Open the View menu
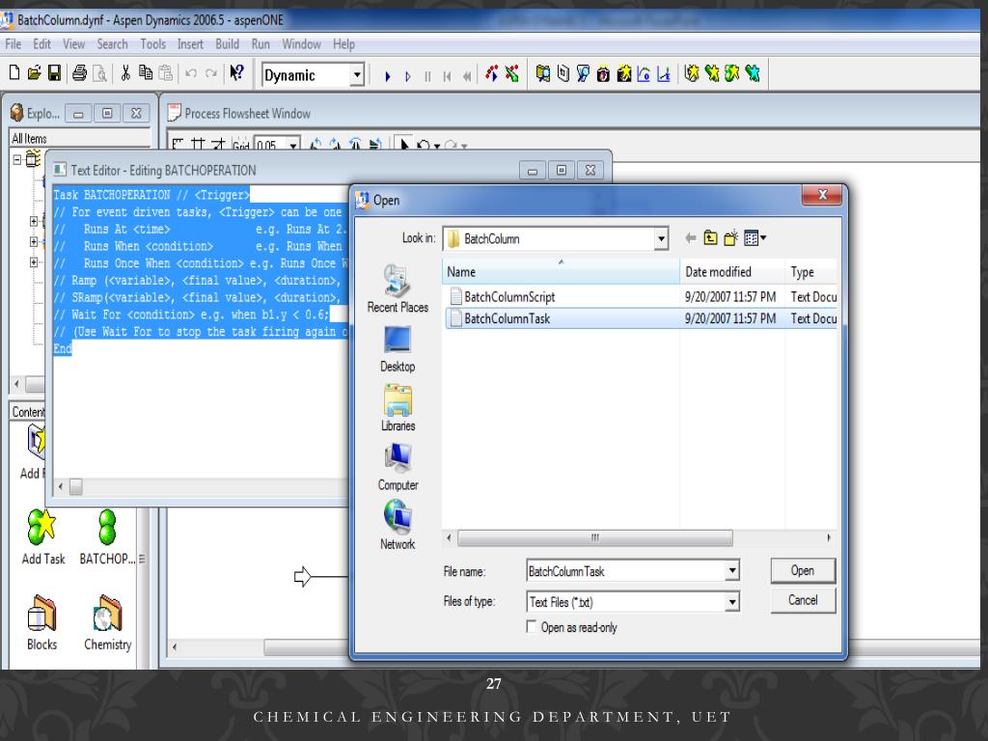Screen dimensions: 988x741 [73, 44]
